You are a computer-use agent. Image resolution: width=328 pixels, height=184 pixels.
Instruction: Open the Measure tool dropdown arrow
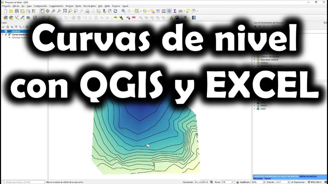(184, 11)
